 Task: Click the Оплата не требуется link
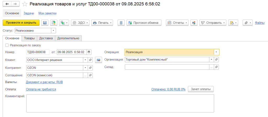(41, 89)
